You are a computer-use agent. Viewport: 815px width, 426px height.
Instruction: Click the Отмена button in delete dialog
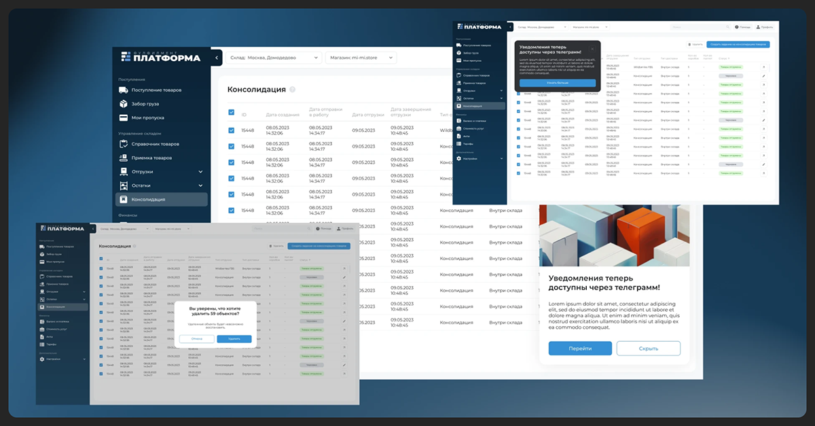[196, 338]
